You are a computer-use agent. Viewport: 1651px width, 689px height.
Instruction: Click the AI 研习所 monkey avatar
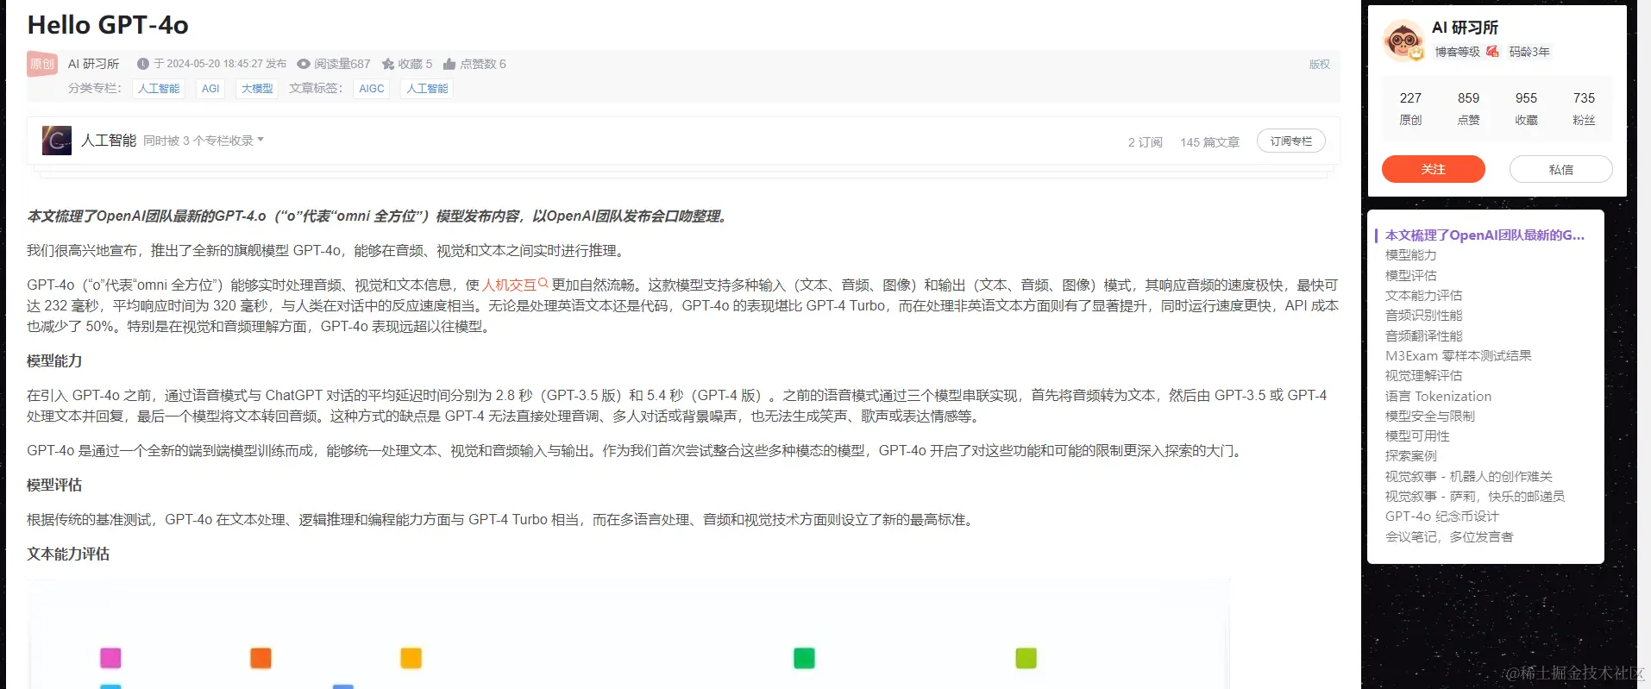click(1403, 41)
